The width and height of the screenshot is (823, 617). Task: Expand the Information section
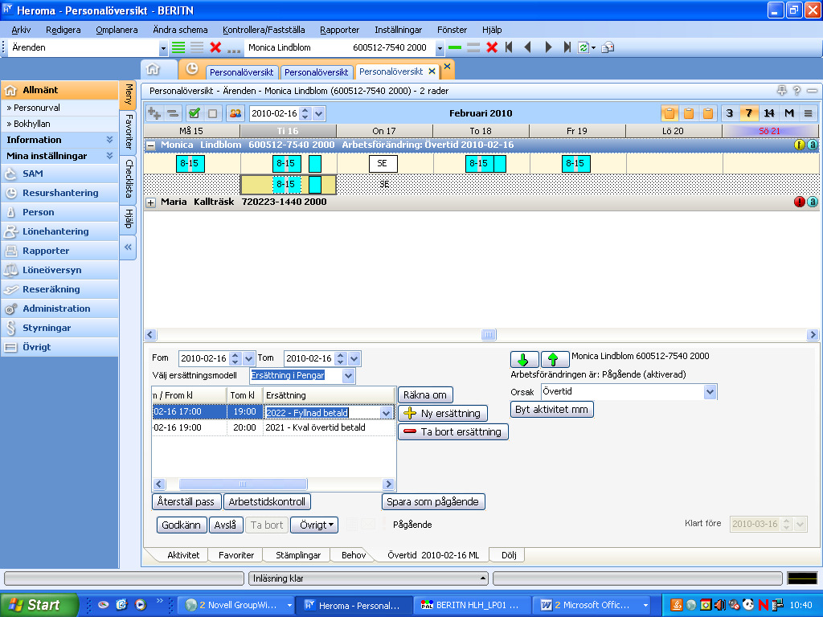109,140
